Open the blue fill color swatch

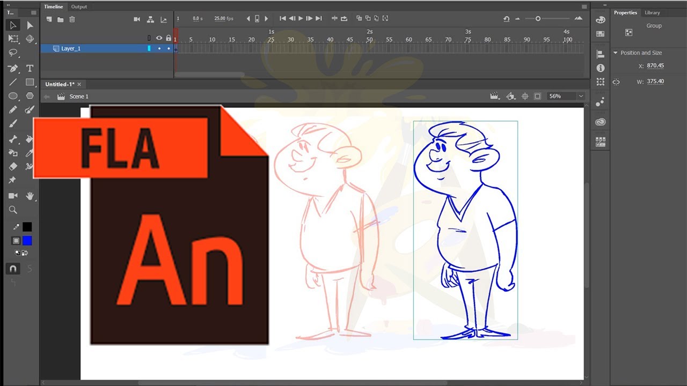[x=27, y=241]
